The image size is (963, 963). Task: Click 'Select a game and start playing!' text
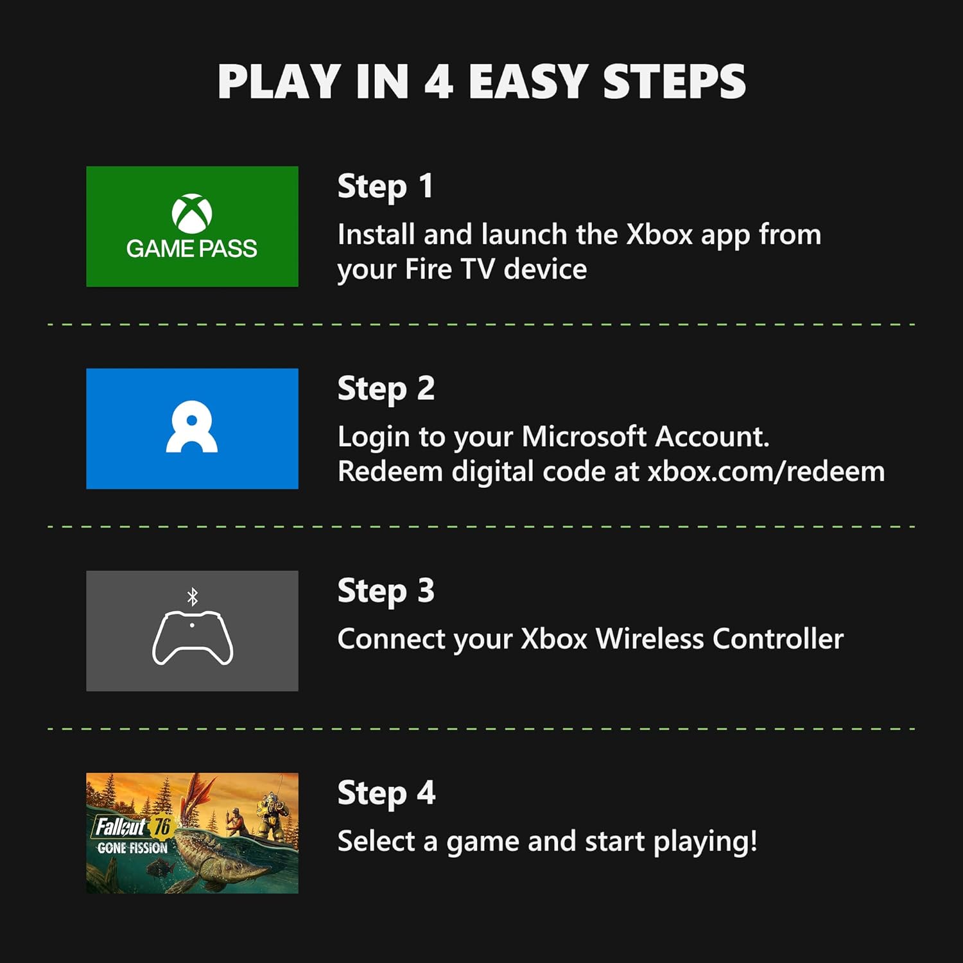pyautogui.click(x=548, y=842)
